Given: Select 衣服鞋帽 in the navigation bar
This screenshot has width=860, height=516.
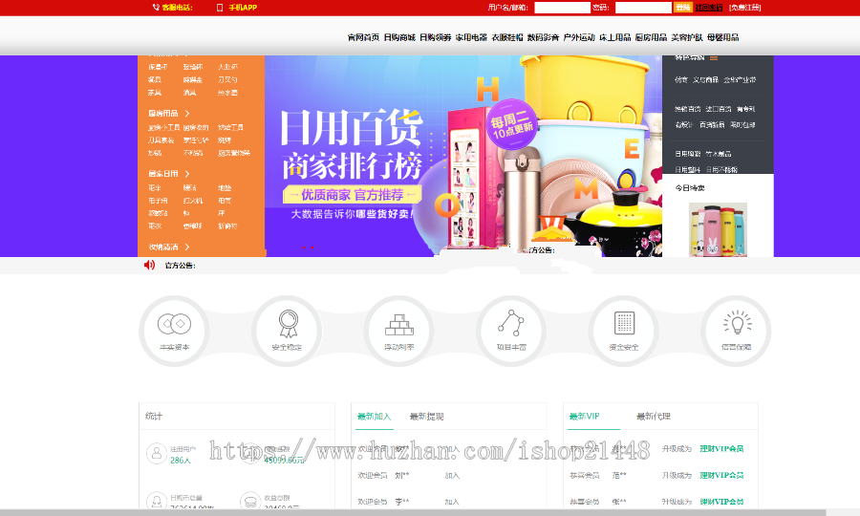Looking at the screenshot, I should point(507,37).
